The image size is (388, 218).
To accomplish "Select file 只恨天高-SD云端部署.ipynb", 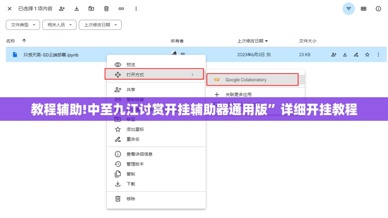I will click(x=51, y=55).
